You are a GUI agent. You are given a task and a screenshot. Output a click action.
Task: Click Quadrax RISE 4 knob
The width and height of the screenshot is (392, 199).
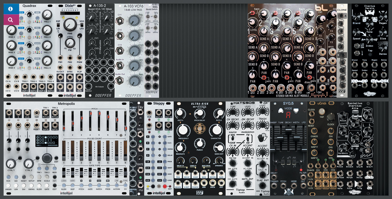(x=11, y=61)
